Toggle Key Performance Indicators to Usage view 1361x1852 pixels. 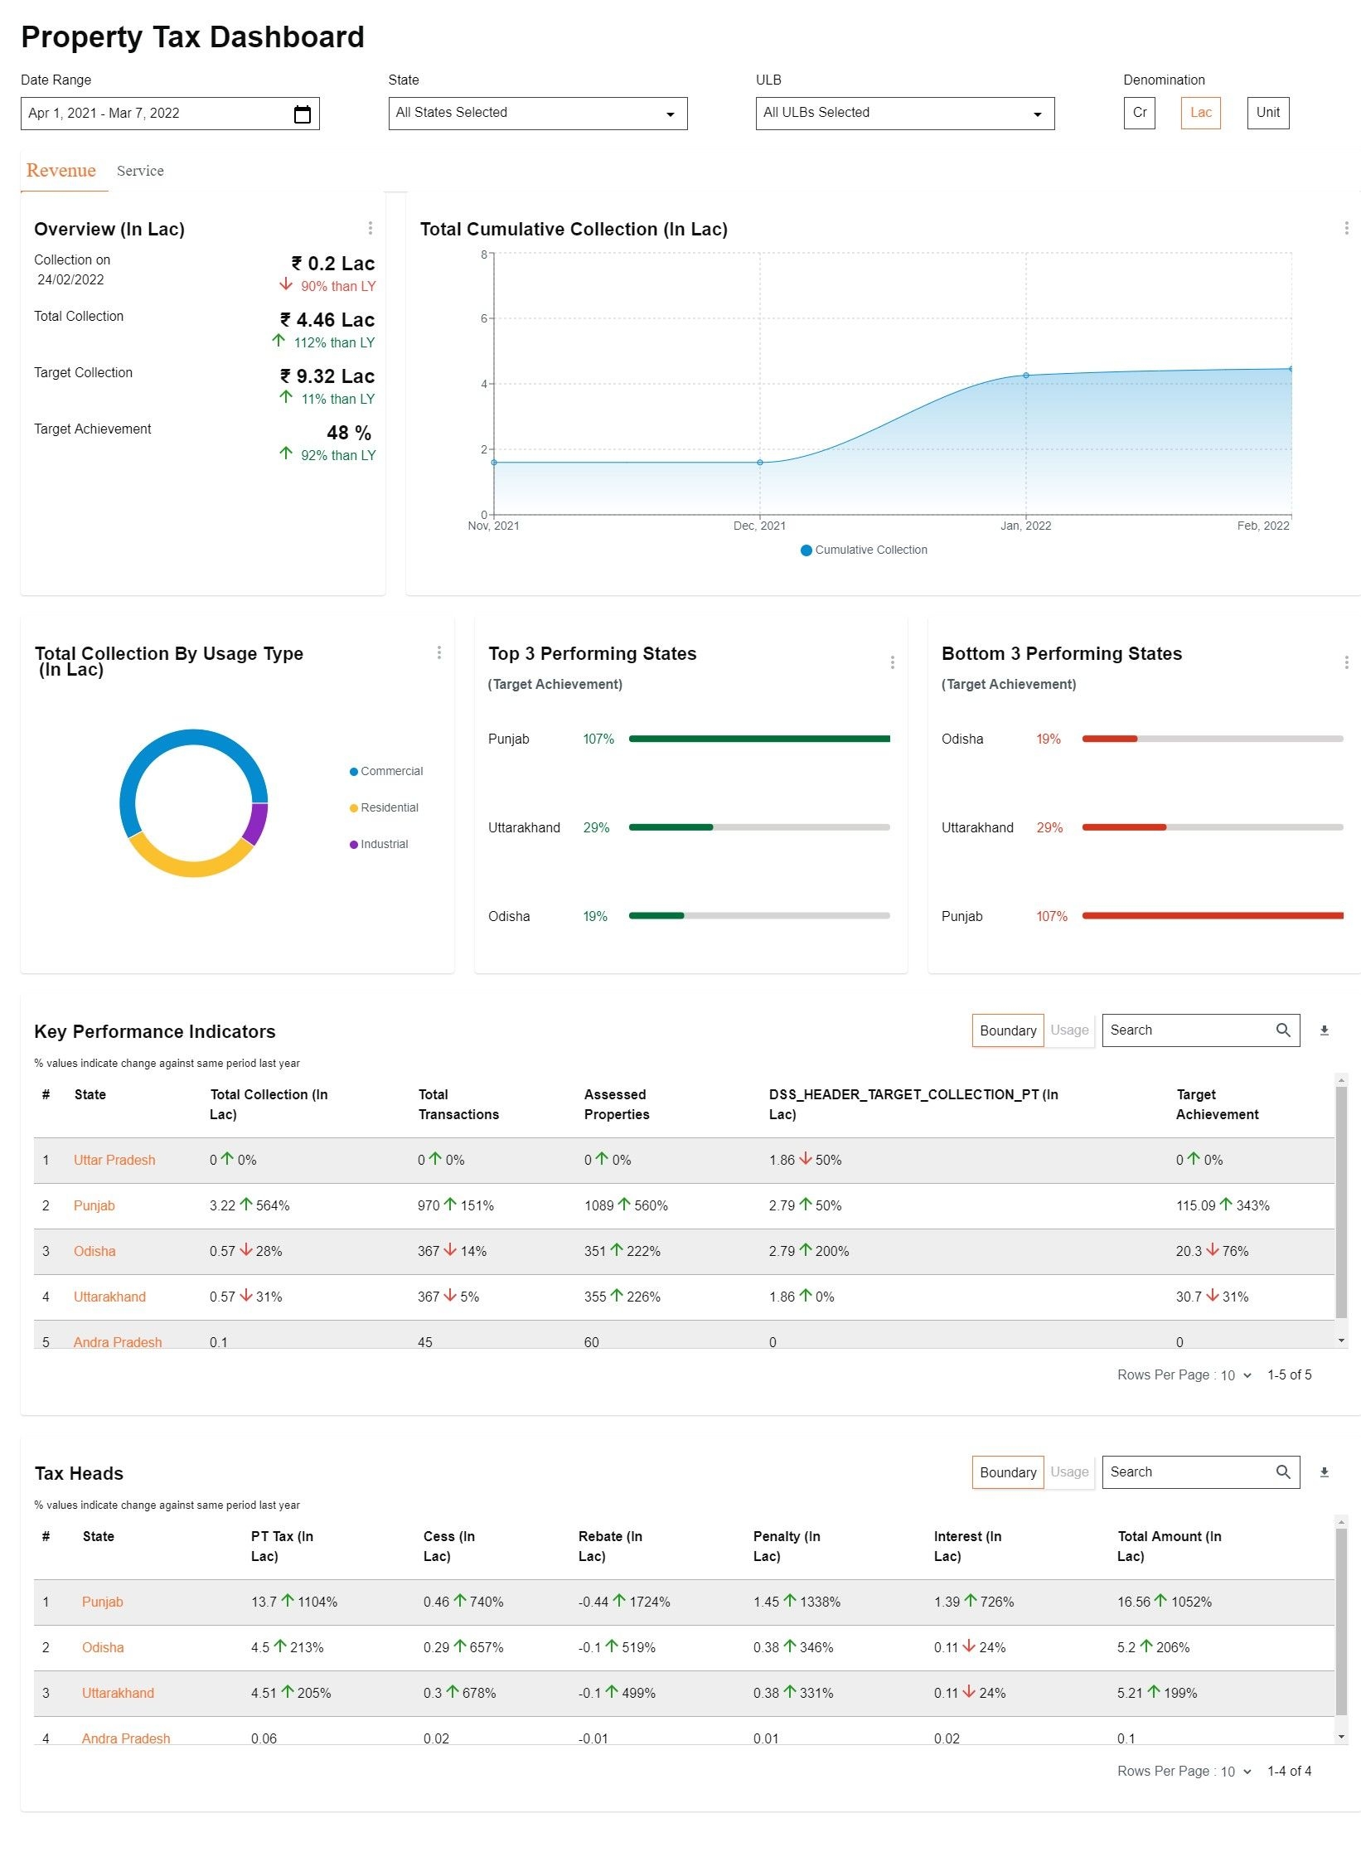click(1069, 1030)
